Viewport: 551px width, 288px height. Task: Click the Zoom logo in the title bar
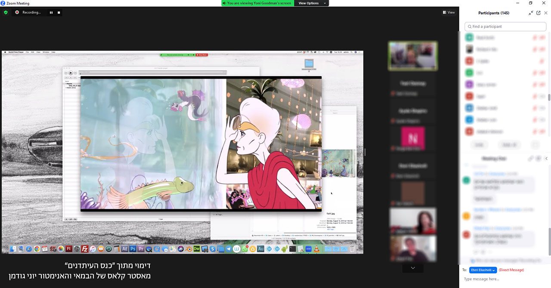(3, 3)
